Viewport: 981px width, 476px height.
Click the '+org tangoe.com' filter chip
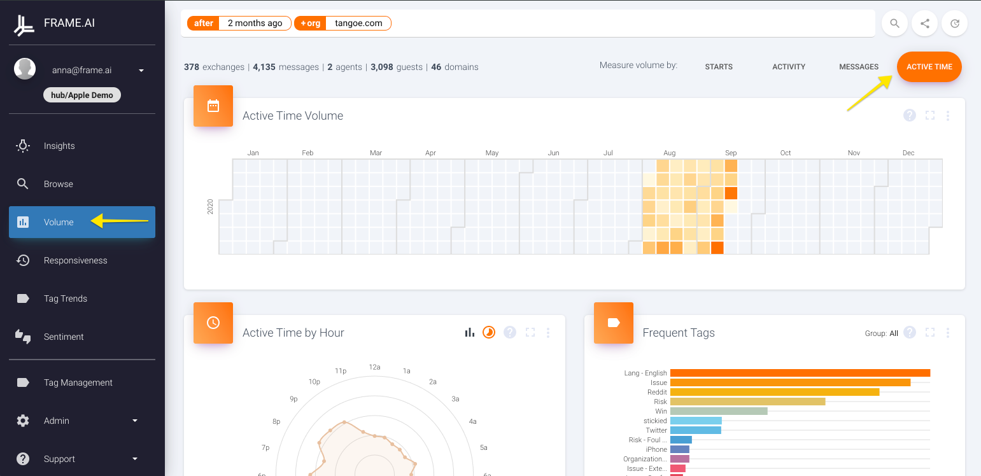click(x=343, y=23)
